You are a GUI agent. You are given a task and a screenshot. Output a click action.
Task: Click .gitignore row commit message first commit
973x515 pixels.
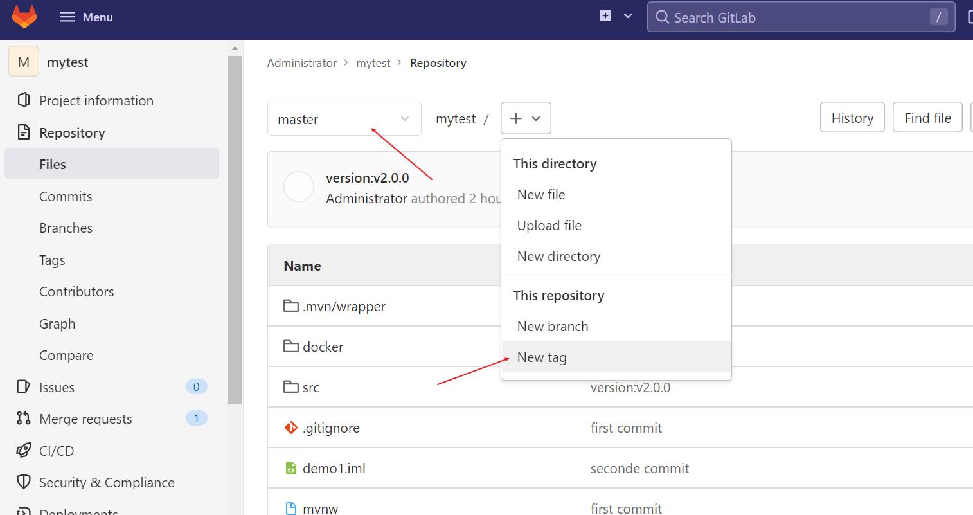coord(626,428)
